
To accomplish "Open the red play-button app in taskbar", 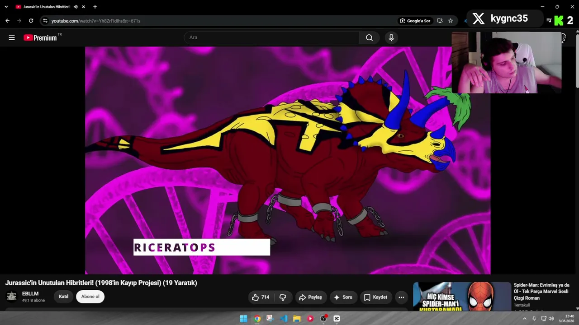I will 310,319.
